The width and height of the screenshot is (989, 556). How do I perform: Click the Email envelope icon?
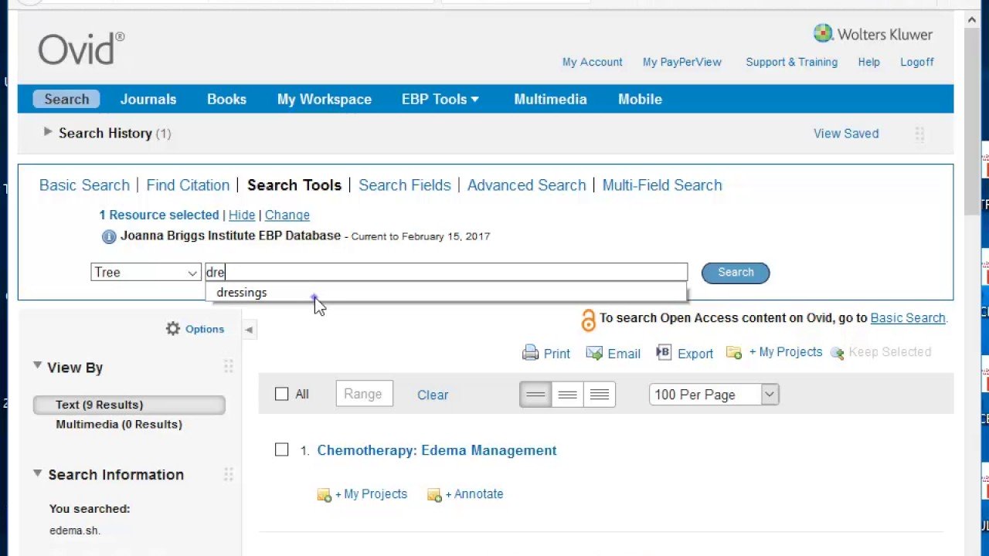point(593,353)
